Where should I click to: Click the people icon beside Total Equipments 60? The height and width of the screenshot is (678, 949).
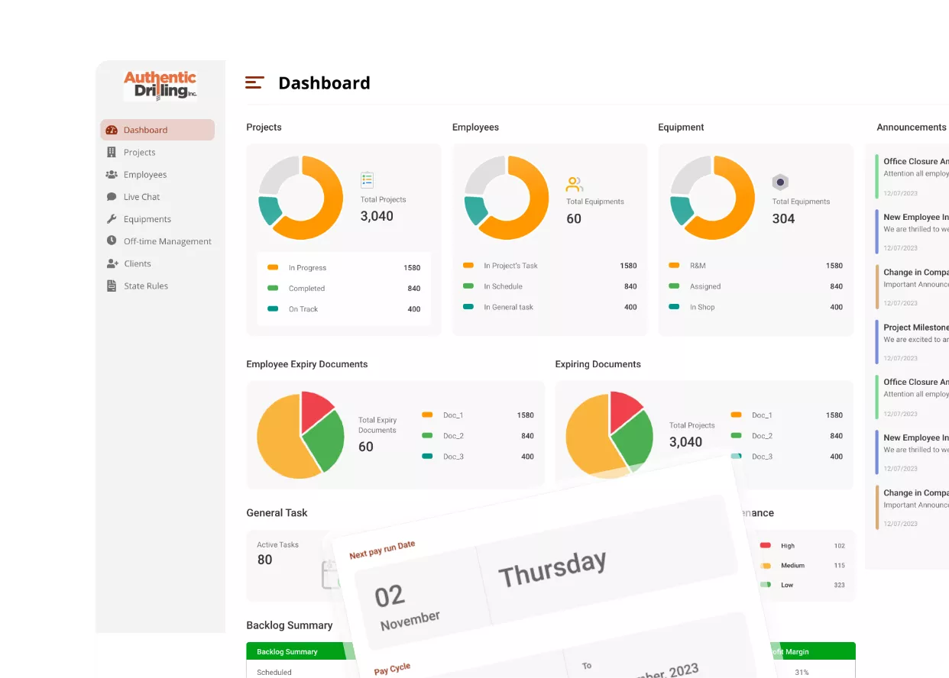coord(573,184)
